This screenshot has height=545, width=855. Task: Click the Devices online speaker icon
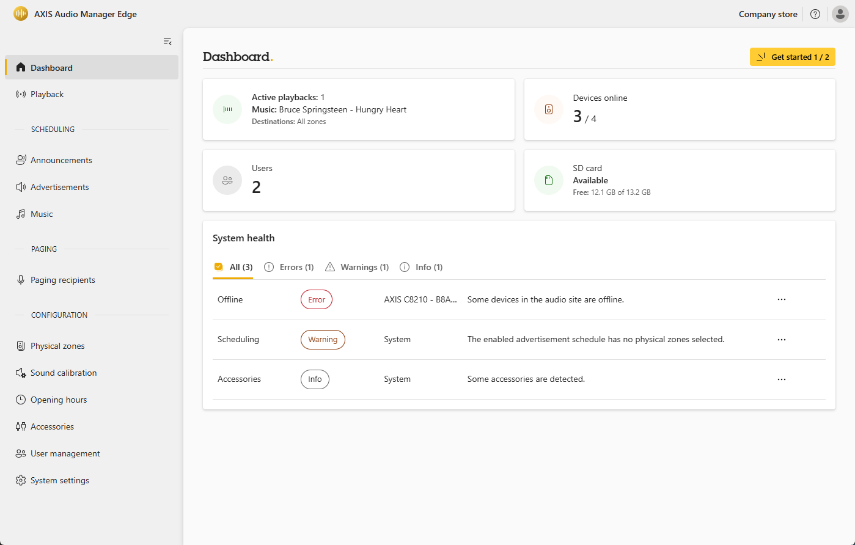[548, 109]
